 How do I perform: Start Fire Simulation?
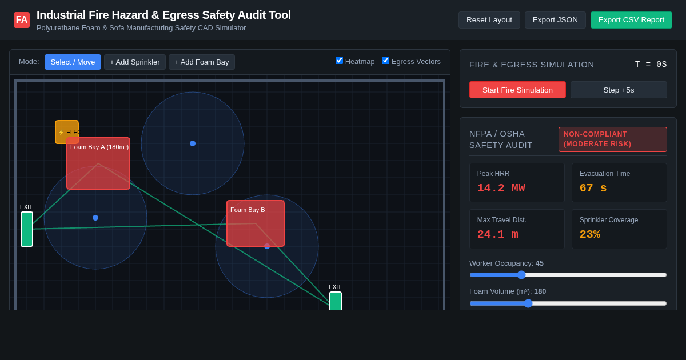coord(517,90)
